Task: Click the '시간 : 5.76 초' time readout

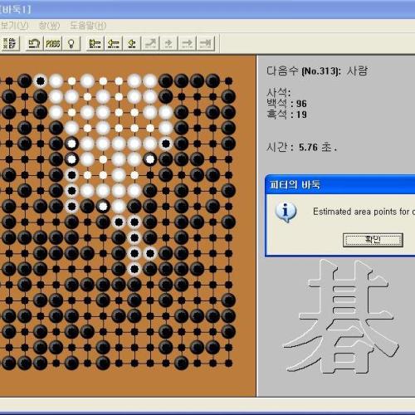Action: coord(301,147)
